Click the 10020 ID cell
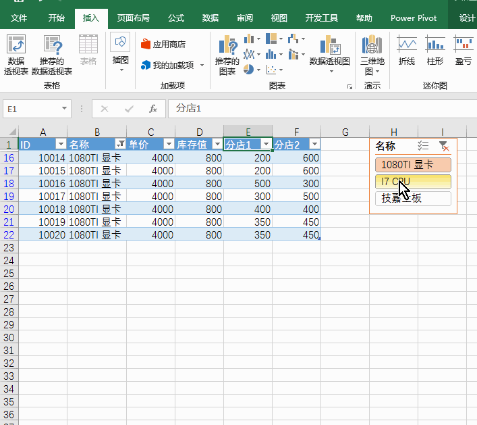Screen dimensions: 477x425 pos(43,235)
